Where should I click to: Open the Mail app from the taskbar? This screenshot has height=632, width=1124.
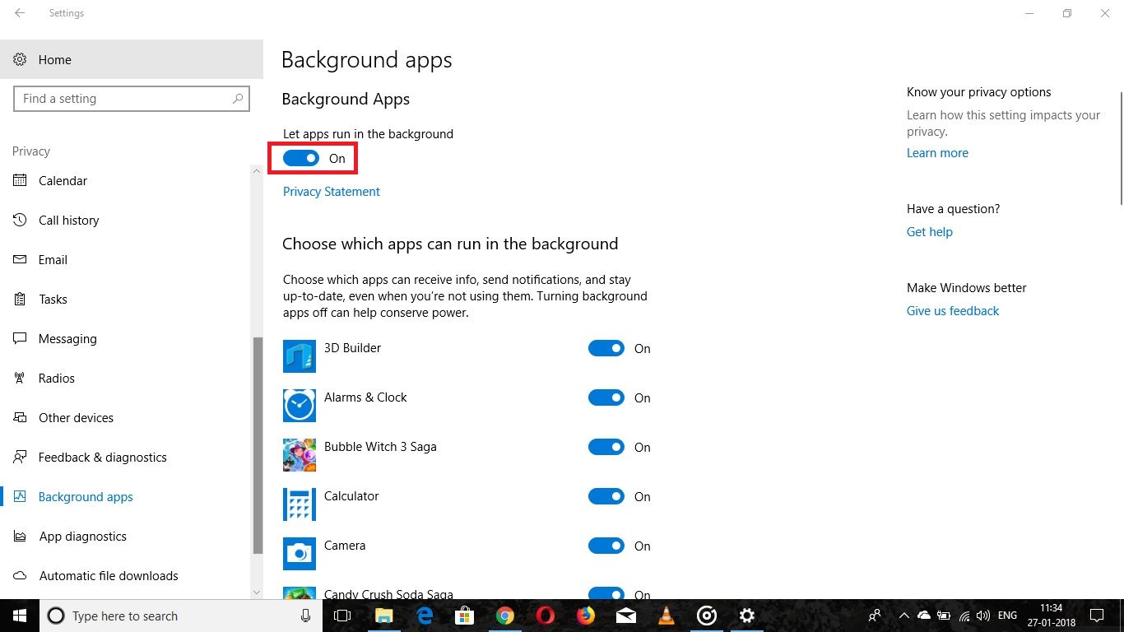(x=626, y=616)
